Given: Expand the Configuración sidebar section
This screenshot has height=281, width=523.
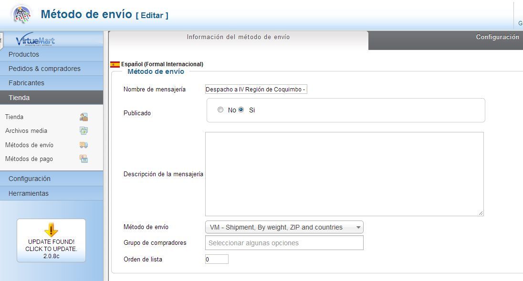Looking at the screenshot, I should (x=52, y=179).
